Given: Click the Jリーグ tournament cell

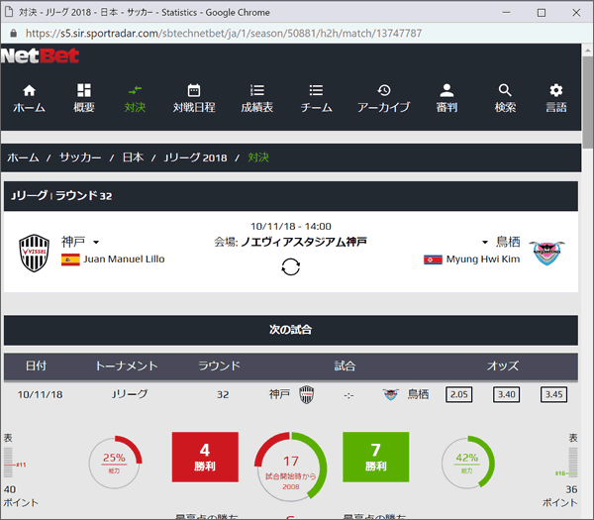Looking at the screenshot, I should [130, 394].
